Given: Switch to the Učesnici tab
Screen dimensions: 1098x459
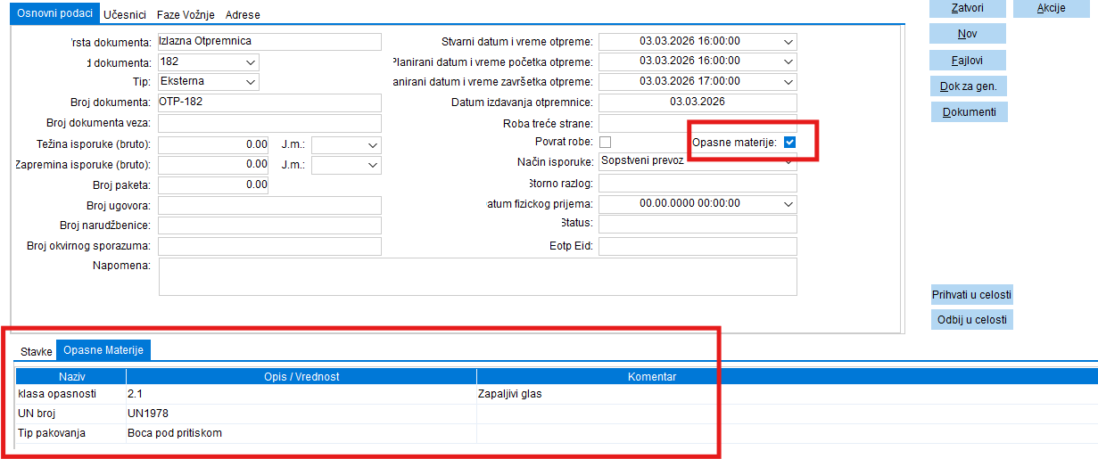Looking at the screenshot, I should pos(126,15).
